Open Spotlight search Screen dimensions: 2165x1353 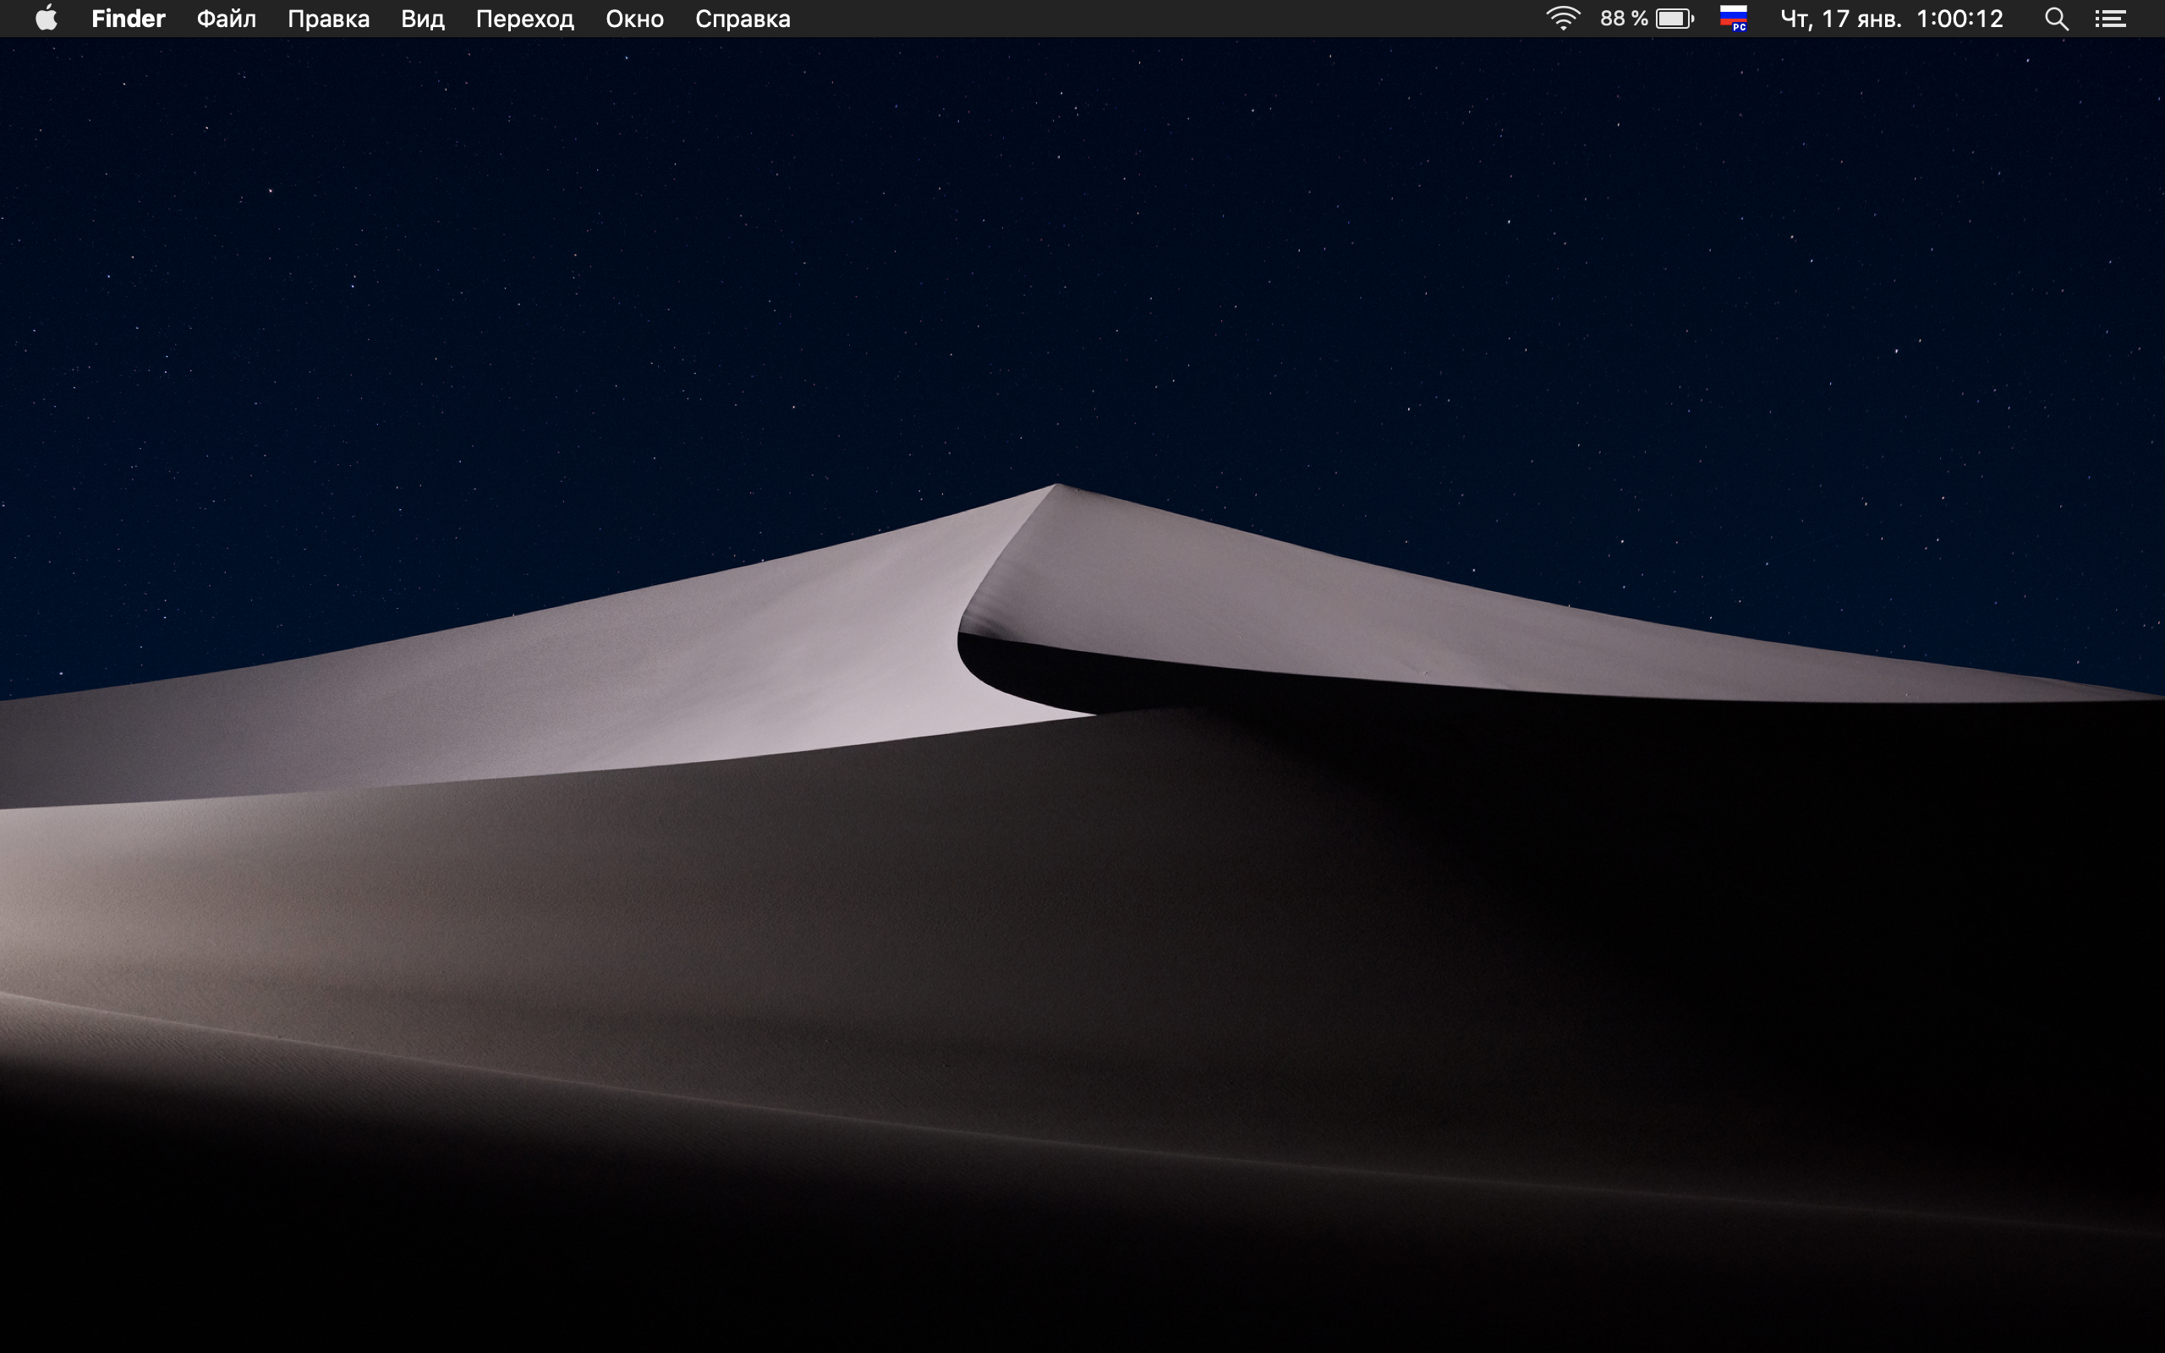2056,19
